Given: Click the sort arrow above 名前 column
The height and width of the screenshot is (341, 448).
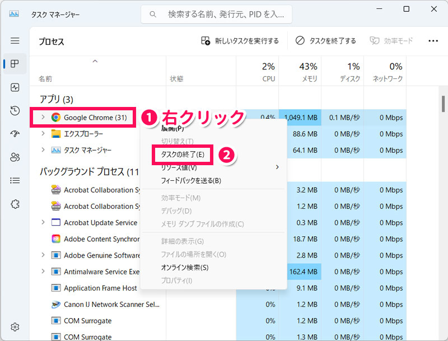Looking at the screenshot, I should click(95, 61).
